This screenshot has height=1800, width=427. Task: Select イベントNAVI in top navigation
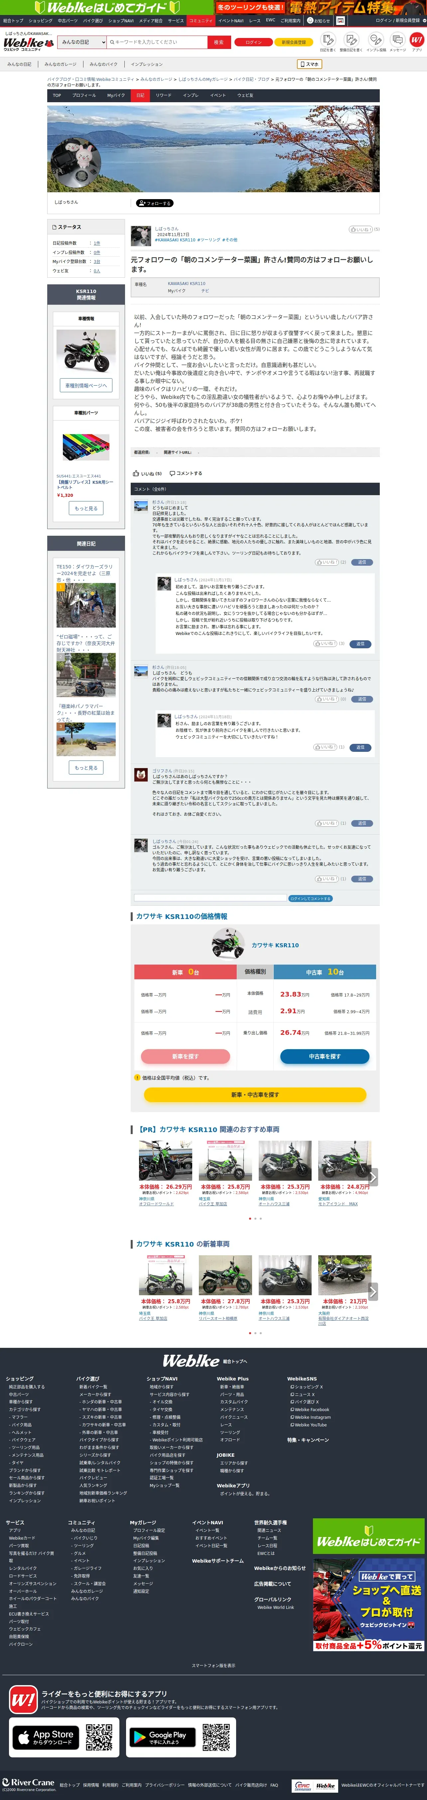[231, 20]
